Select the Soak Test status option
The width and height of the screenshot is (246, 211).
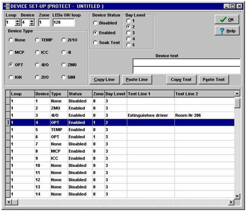(x=95, y=42)
